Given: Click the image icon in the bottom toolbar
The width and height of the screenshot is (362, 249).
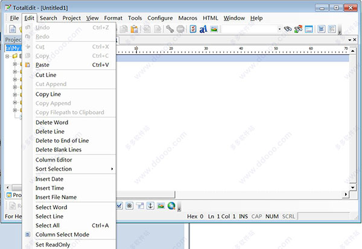Looking at the screenshot, I should click(x=160, y=206).
